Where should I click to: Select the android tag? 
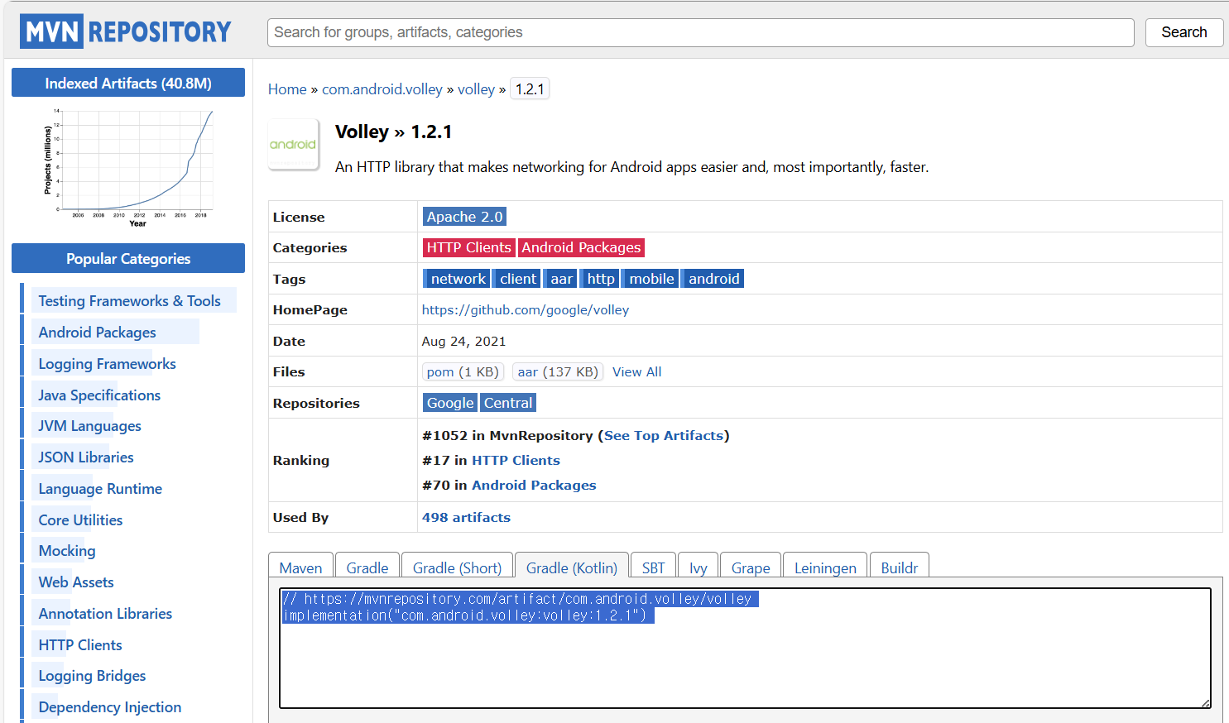713,279
